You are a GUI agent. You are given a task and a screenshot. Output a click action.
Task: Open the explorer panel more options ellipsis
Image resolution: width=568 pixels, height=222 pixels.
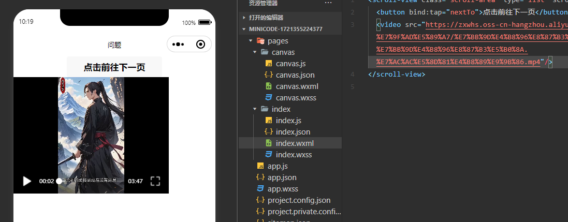pos(328,3)
